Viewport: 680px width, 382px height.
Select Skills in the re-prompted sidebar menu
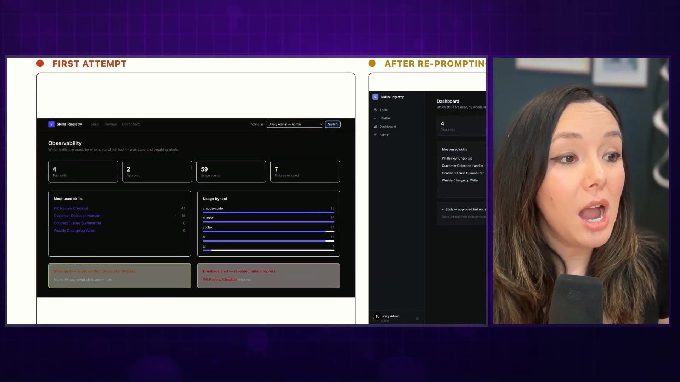pyautogui.click(x=384, y=110)
